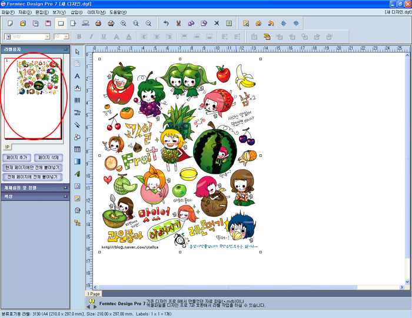Click the 페이지 추가 button

[17, 158]
